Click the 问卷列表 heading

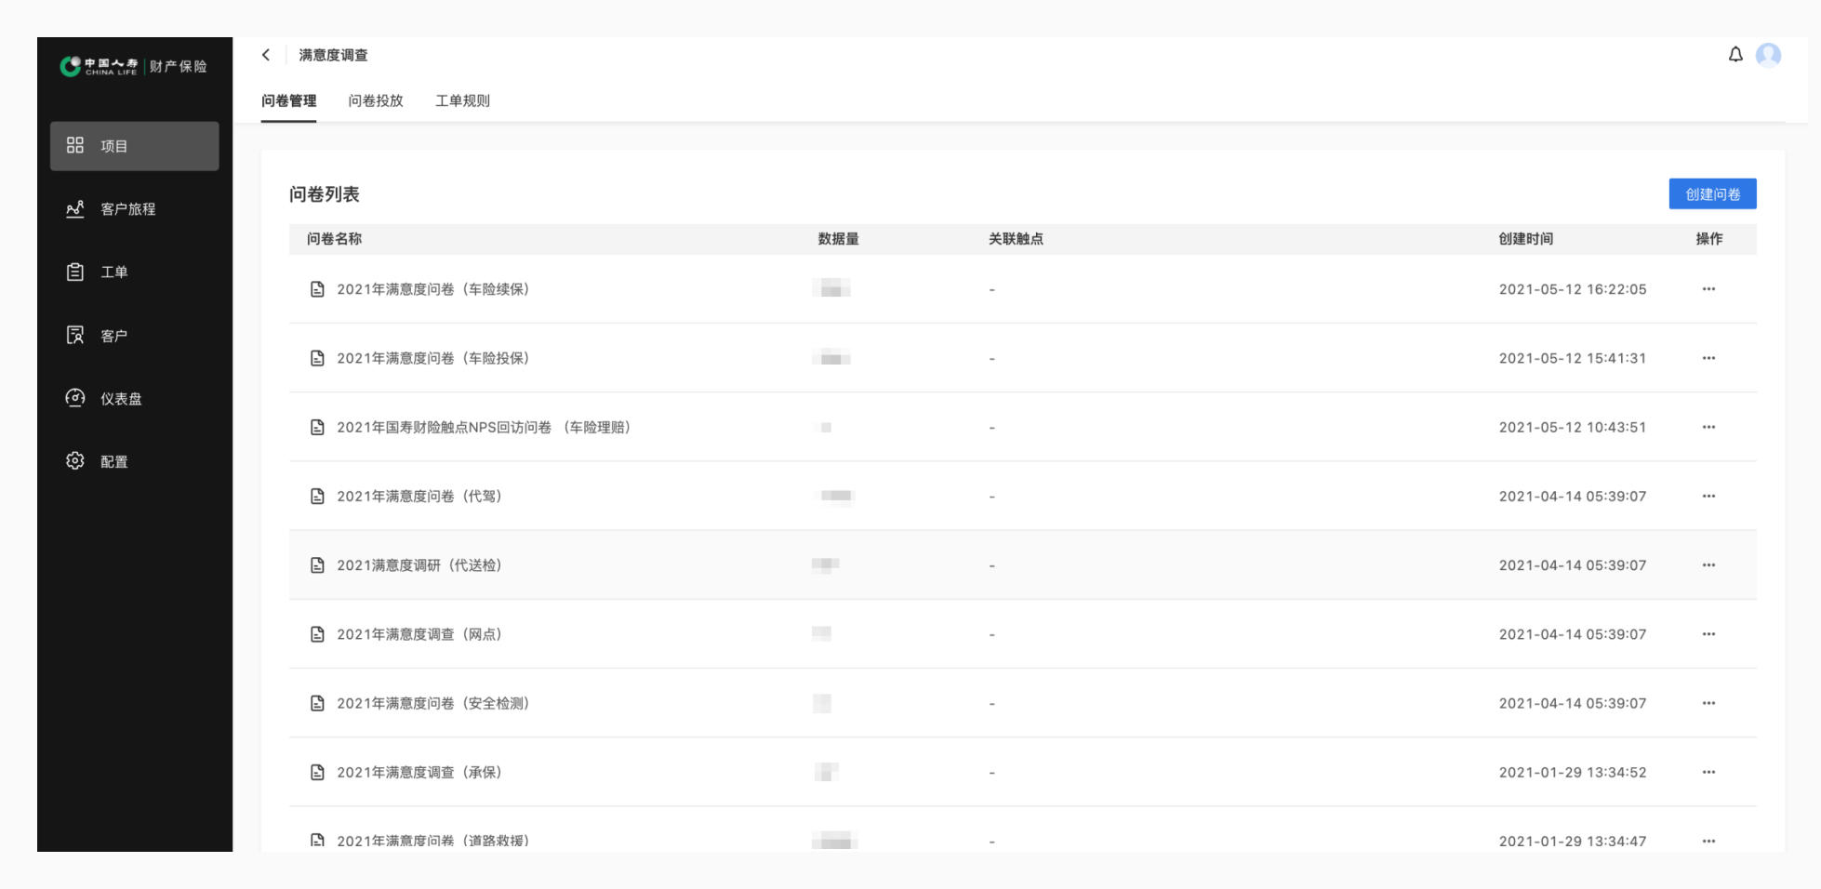pos(325,194)
